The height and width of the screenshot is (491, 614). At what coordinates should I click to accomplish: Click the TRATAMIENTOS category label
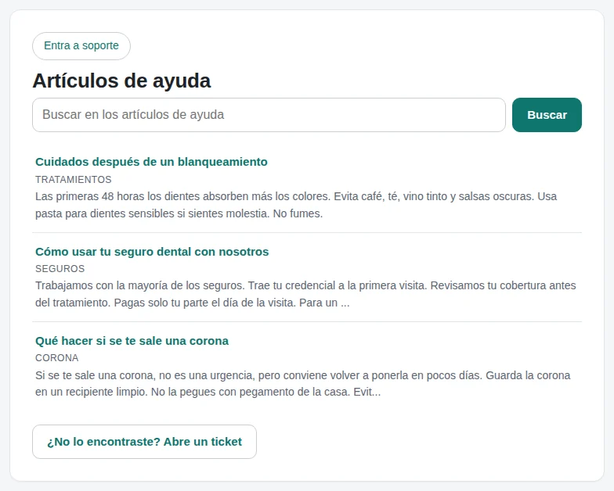(x=74, y=180)
